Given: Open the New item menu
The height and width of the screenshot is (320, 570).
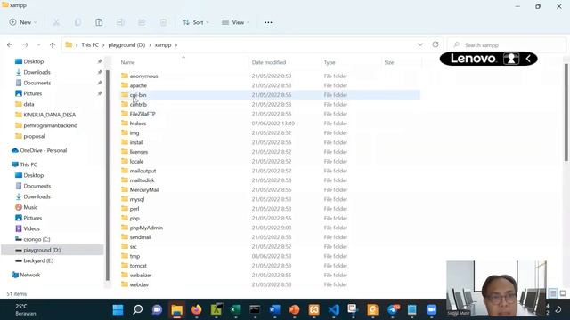Looking at the screenshot, I should tap(23, 22).
